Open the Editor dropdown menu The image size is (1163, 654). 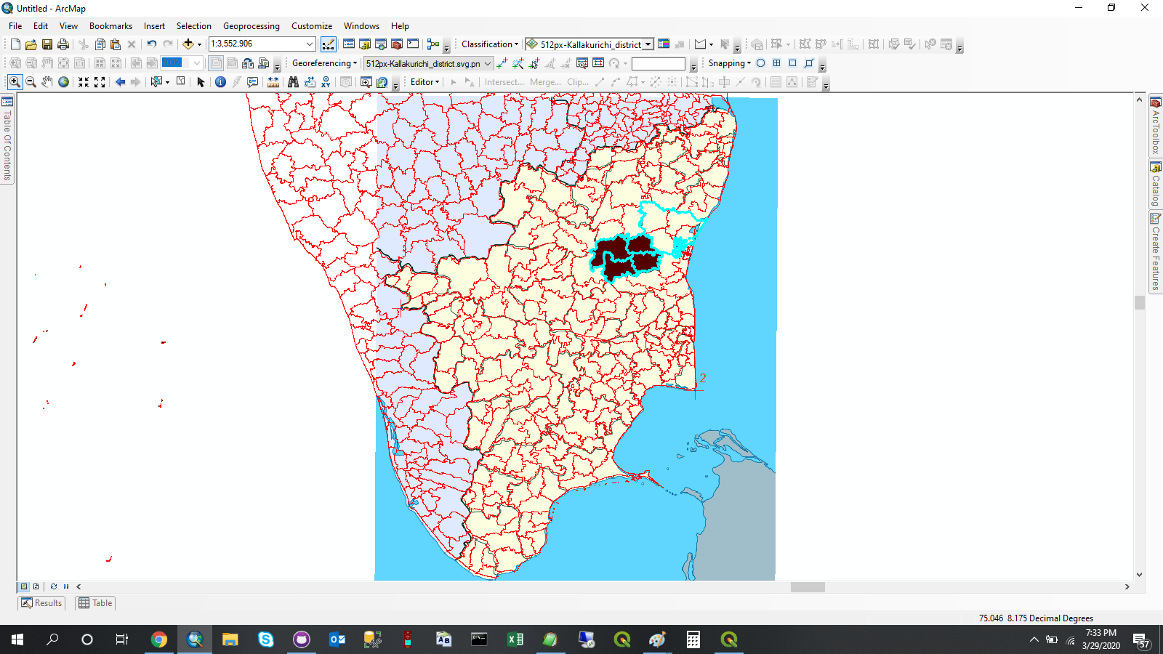pos(422,82)
